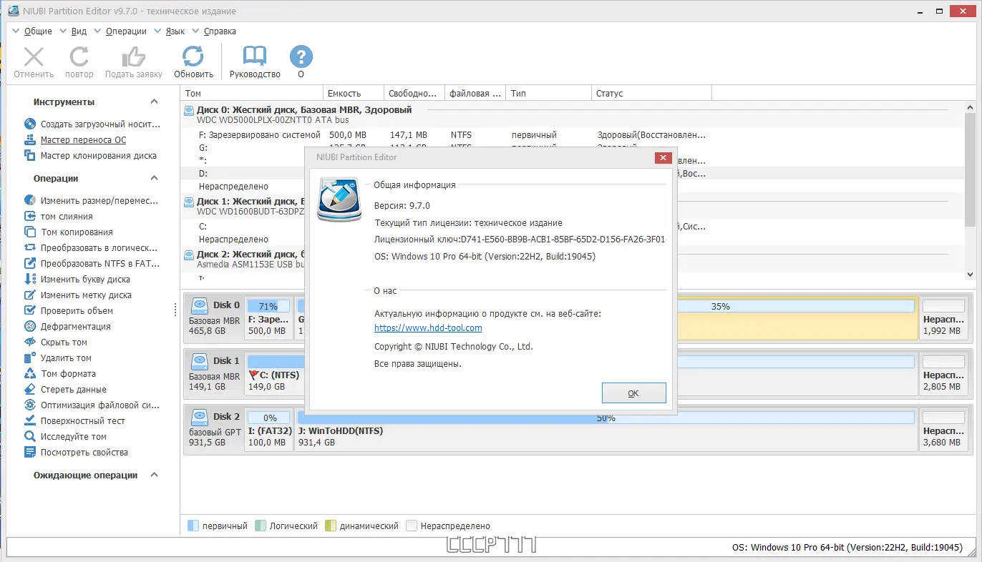Image resolution: width=982 pixels, height=562 pixels.
Task: Collapse the Ожидающие операции section
Action: pos(154,475)
